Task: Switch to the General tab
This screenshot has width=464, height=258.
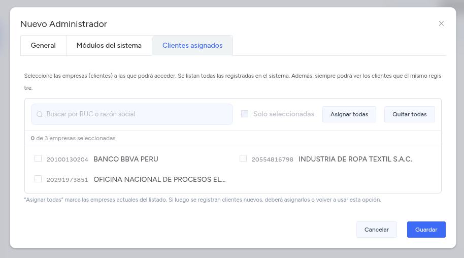Action: click(x=43, y=45)
